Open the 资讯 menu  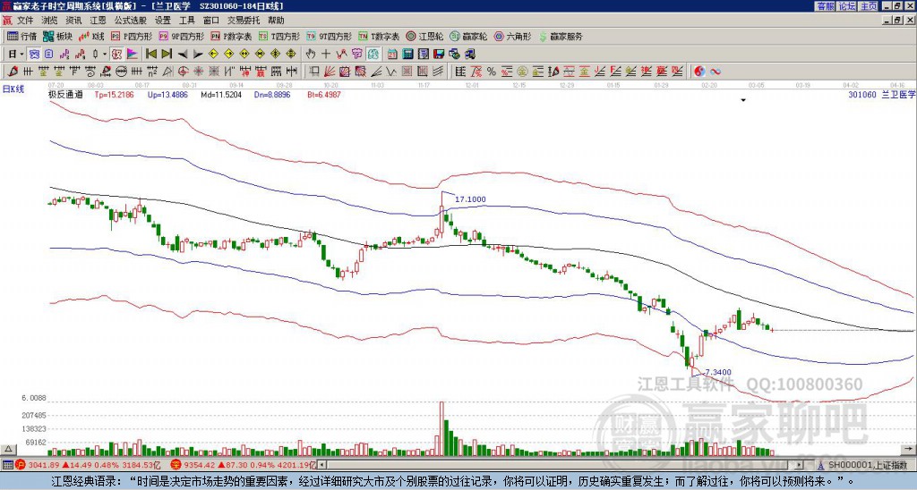coord(73,21)
